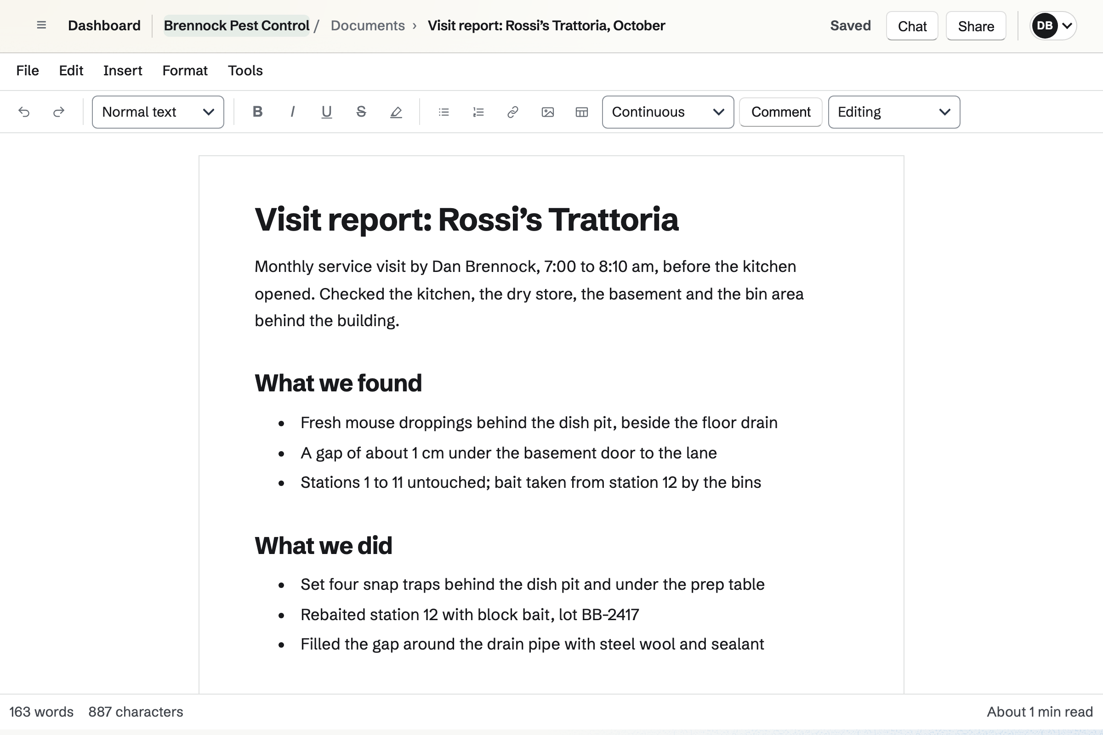This screenshot has height=735, width=1103.
Task: Open the Brennock Pest Control workspace
Action: tap(236, 25)
